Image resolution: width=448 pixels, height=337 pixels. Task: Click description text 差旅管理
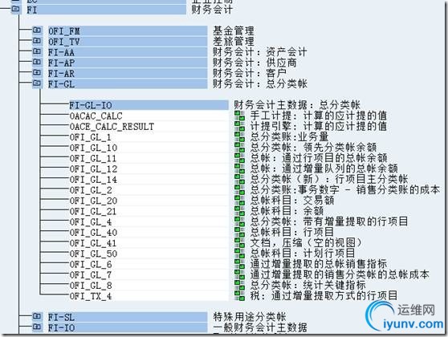click(234, 41)
